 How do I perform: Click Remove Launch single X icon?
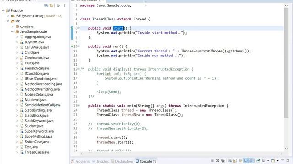217,161
